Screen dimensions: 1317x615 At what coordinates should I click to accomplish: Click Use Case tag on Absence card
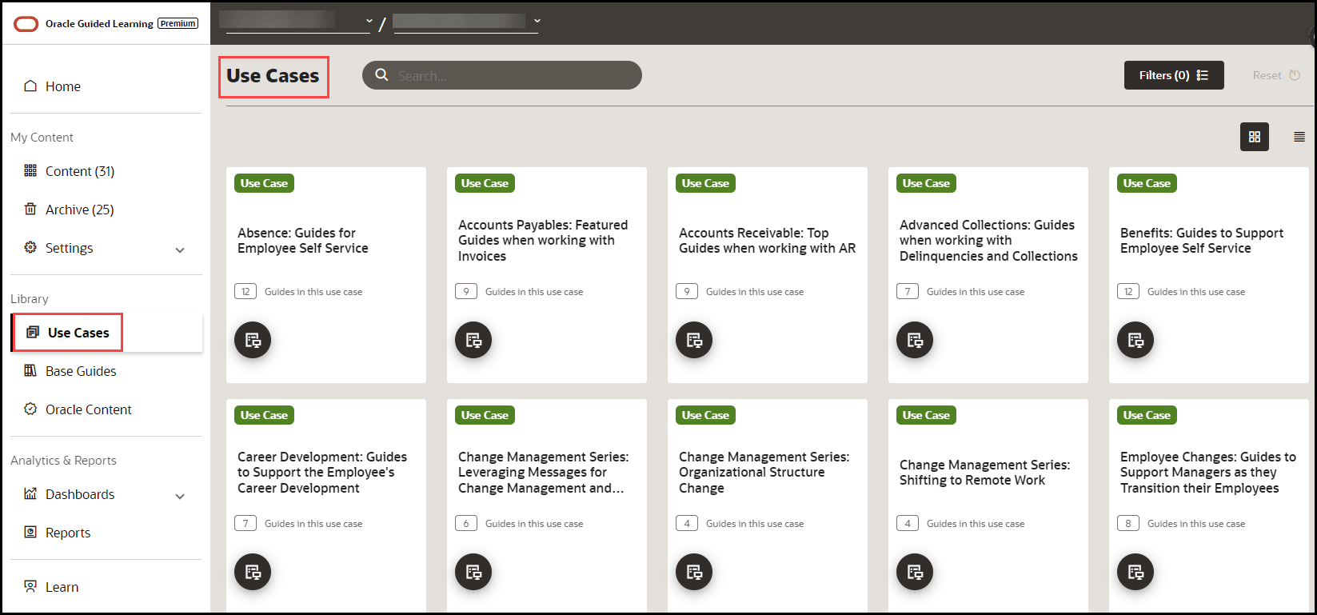pos(264,183)
